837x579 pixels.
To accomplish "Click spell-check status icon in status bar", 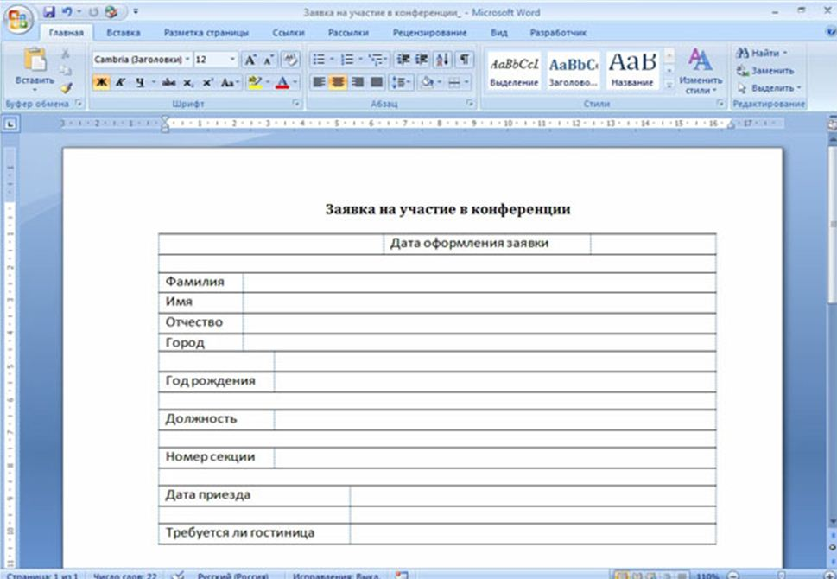I will coord(178,575).
